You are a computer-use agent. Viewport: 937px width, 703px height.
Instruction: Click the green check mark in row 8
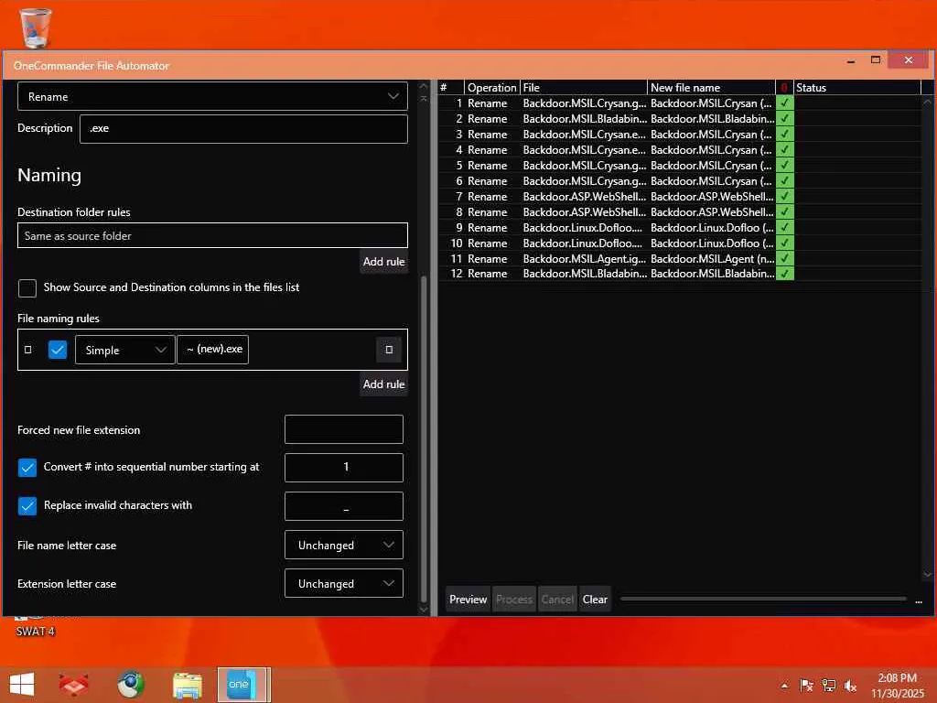[x=784, y=211]
